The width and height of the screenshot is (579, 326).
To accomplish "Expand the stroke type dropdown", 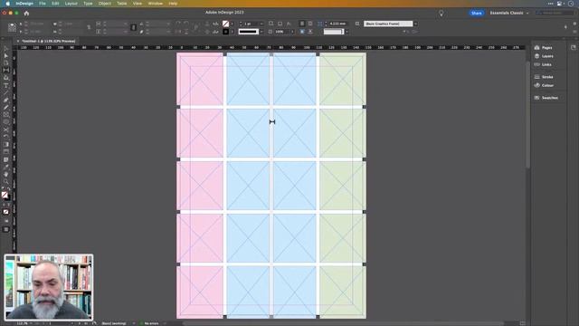I will click(261, 32).
